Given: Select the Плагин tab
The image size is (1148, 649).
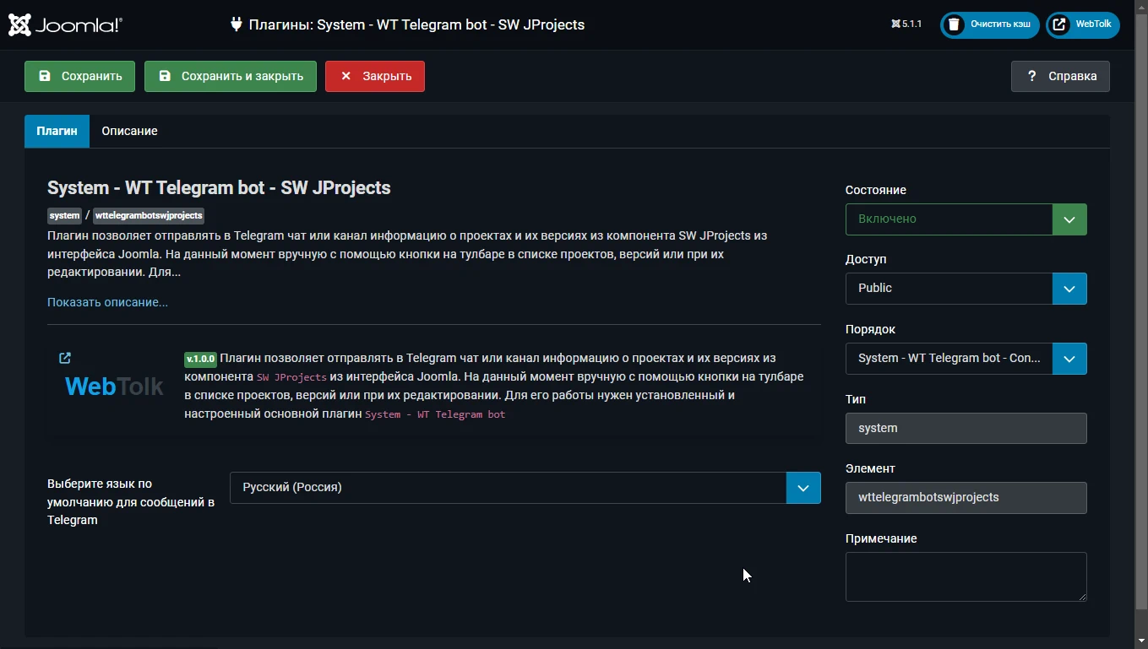Looking at the screenshot, I should (57, 131).
